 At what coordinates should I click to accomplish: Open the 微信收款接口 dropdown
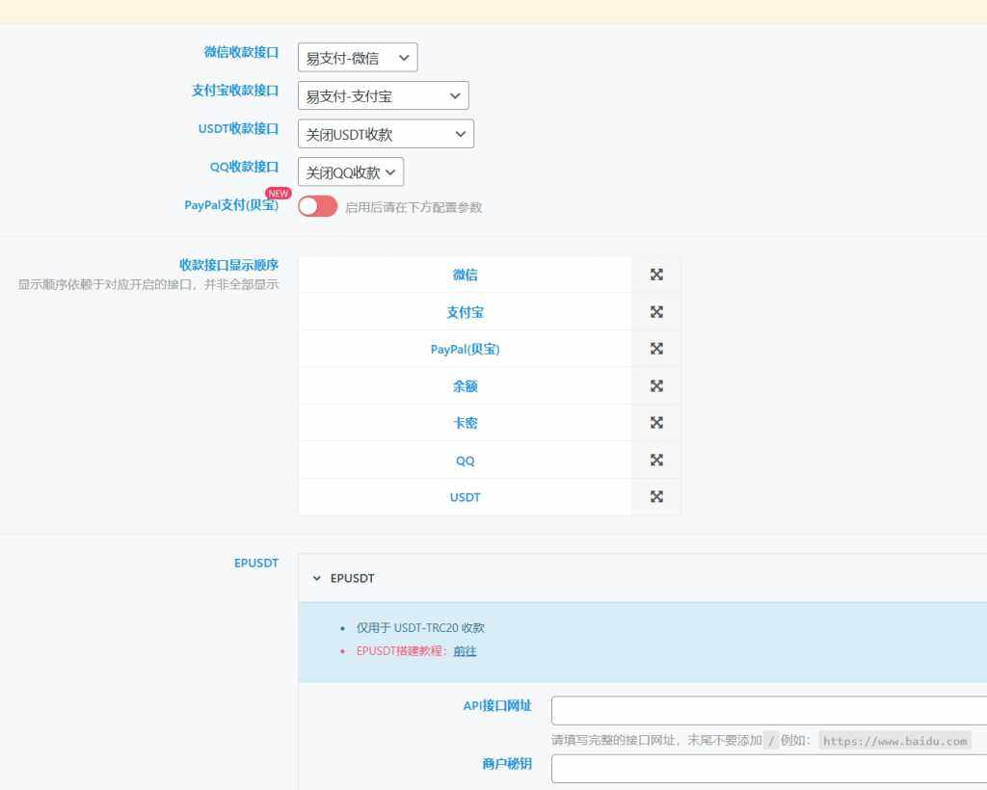[x=357, y=57]
